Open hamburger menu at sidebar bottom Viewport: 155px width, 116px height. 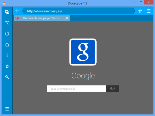pyautogui.click(x=7, y=109)
